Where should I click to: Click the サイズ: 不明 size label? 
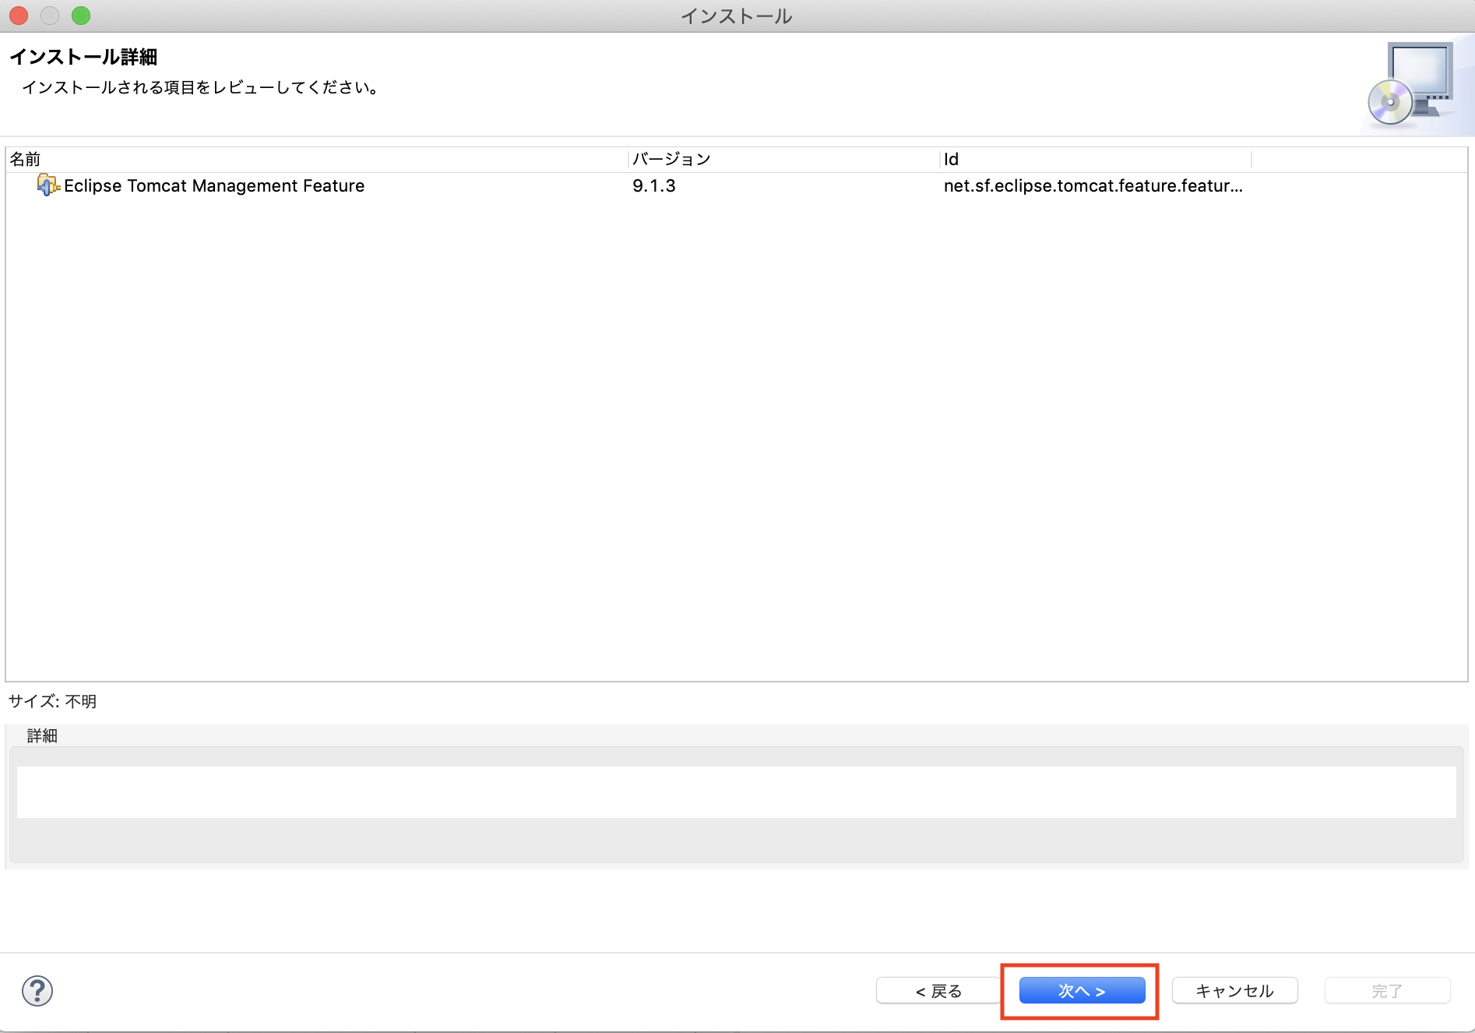click(x=52, y=701)
